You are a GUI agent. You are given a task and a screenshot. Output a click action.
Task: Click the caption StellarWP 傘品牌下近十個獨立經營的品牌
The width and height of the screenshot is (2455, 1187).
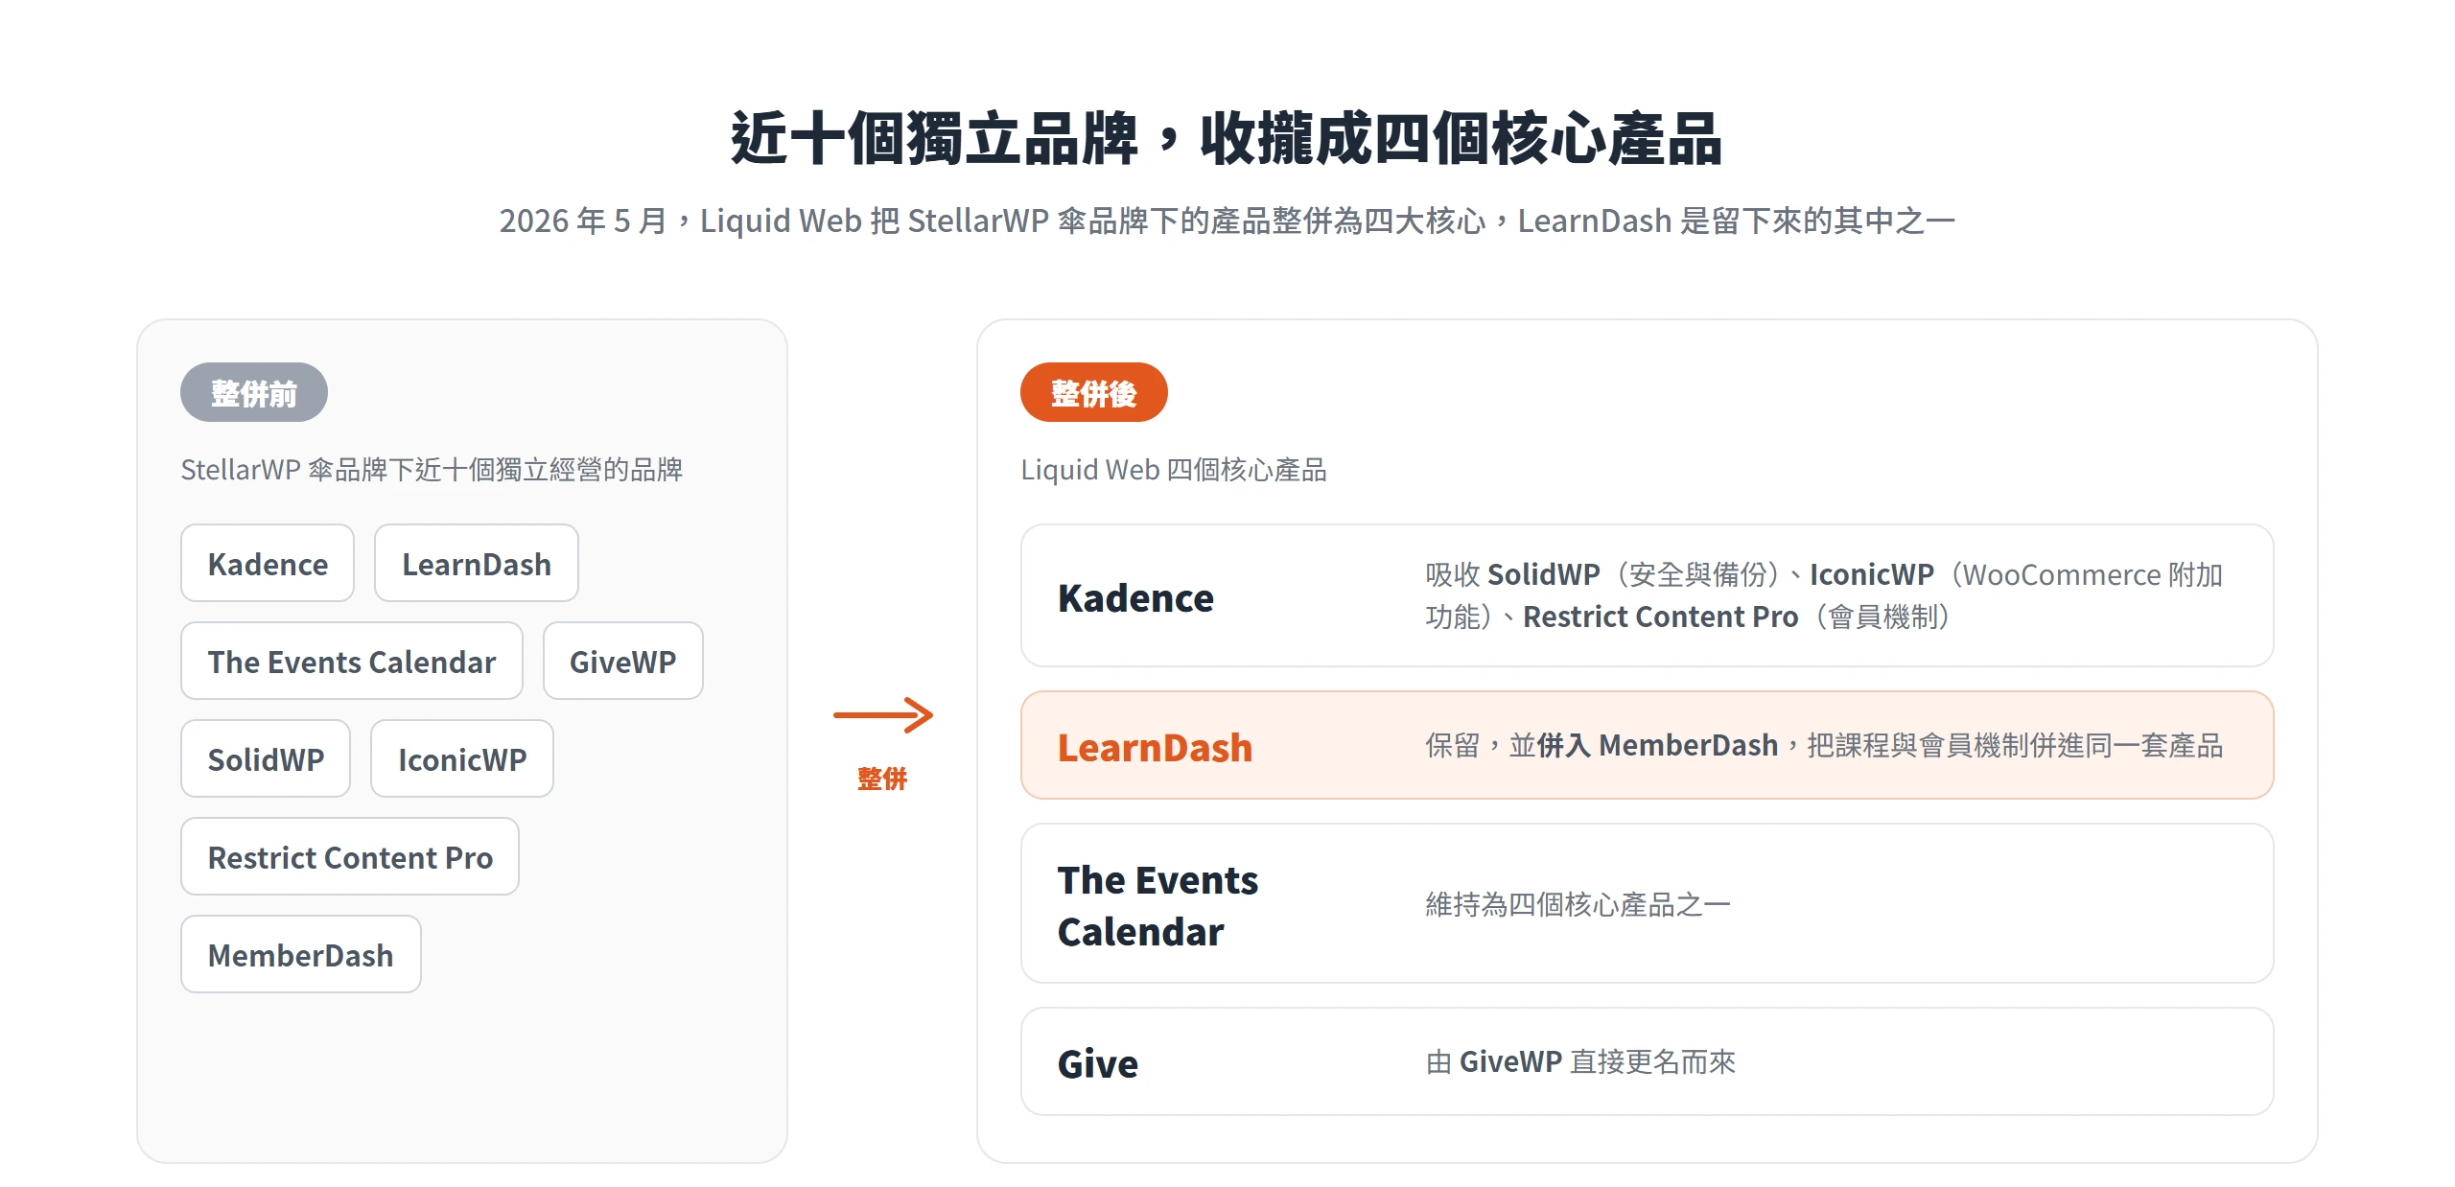click(432, 469)
